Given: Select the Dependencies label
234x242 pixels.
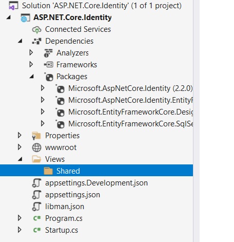Looking at the screenshot, I should tap(69, 41).
